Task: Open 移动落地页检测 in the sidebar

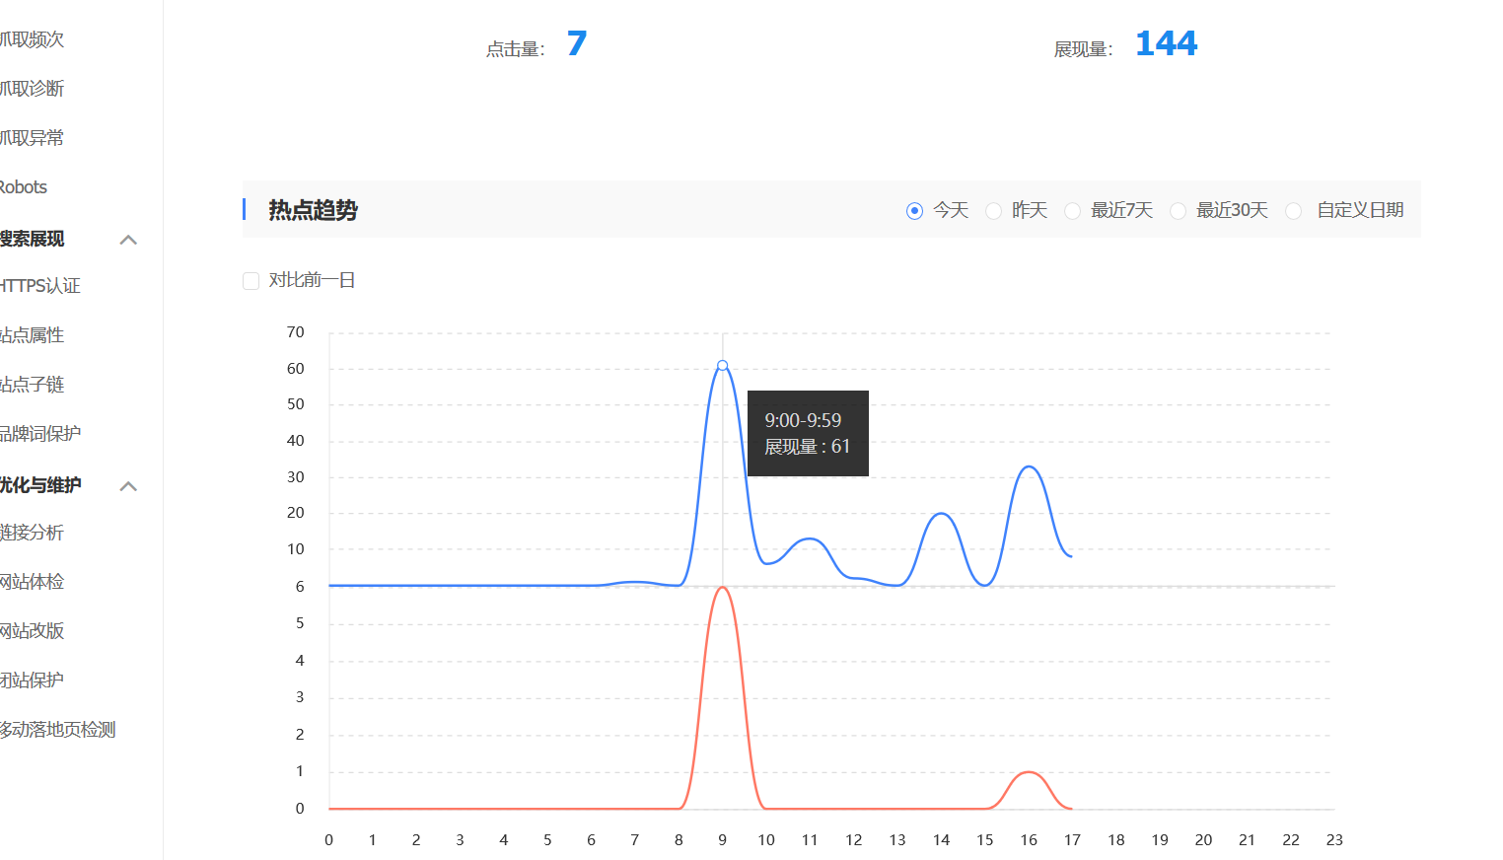Action: click(57, 730)
